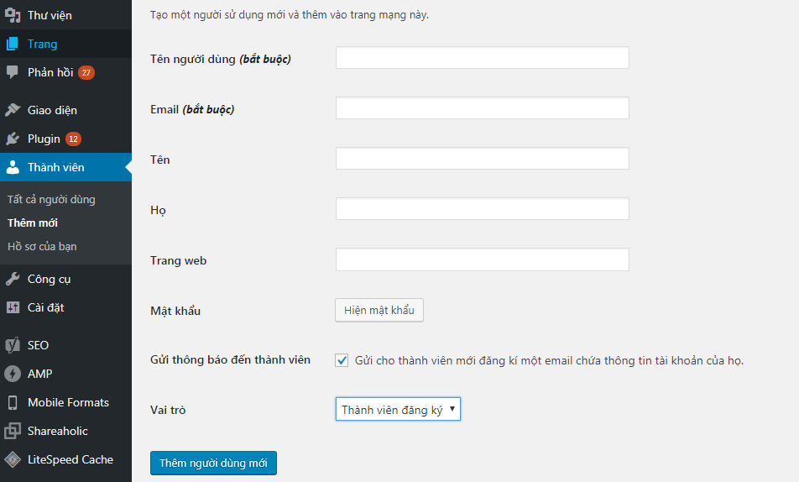Viewport: 799px width, 482px height.
Task: Open the AMP lightning icon
Action: tap(13, 374)
